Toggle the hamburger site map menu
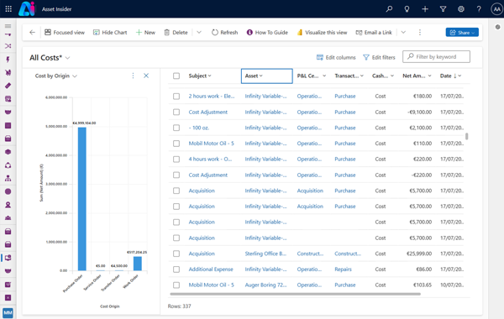Viewport: 504px width, 319px height. (8, 26)
